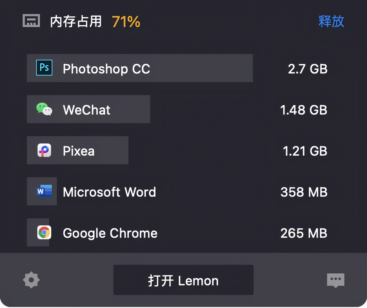Open Lemon with the 打开 Lemon button
Screen dimensions: 367x308
[x=183, y=280]
